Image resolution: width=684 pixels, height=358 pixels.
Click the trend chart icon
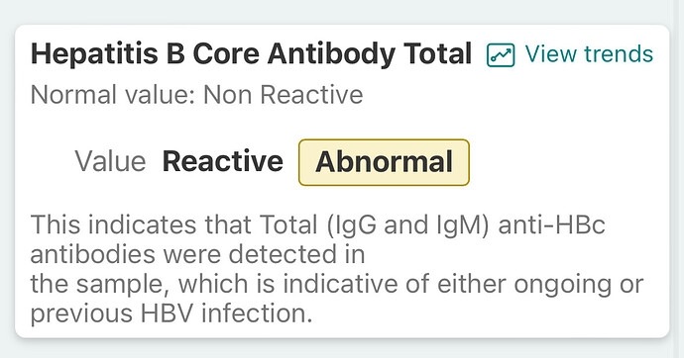pyautogui.click(x=501, y=54)
